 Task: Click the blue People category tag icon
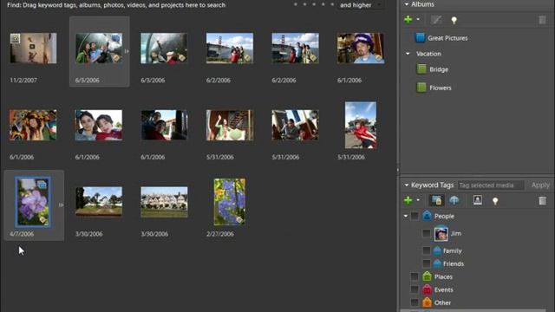pos(427,216)
